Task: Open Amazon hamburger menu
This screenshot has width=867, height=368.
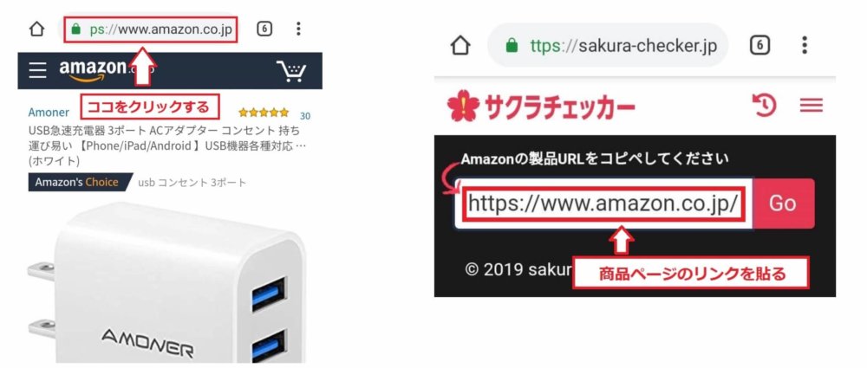Action: tap(37, 70)
